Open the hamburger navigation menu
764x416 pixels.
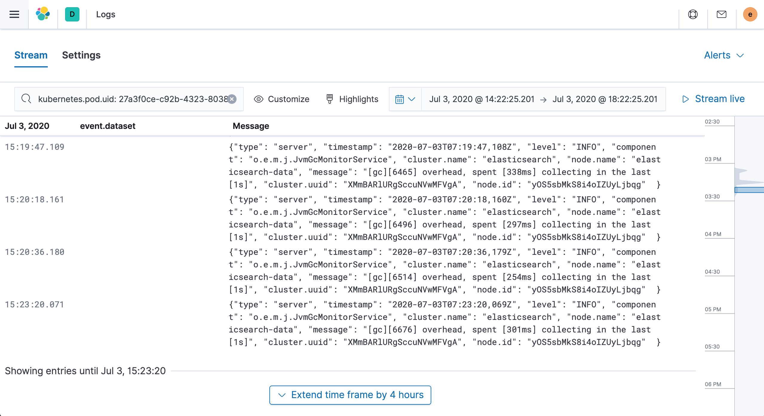[14, 14]
